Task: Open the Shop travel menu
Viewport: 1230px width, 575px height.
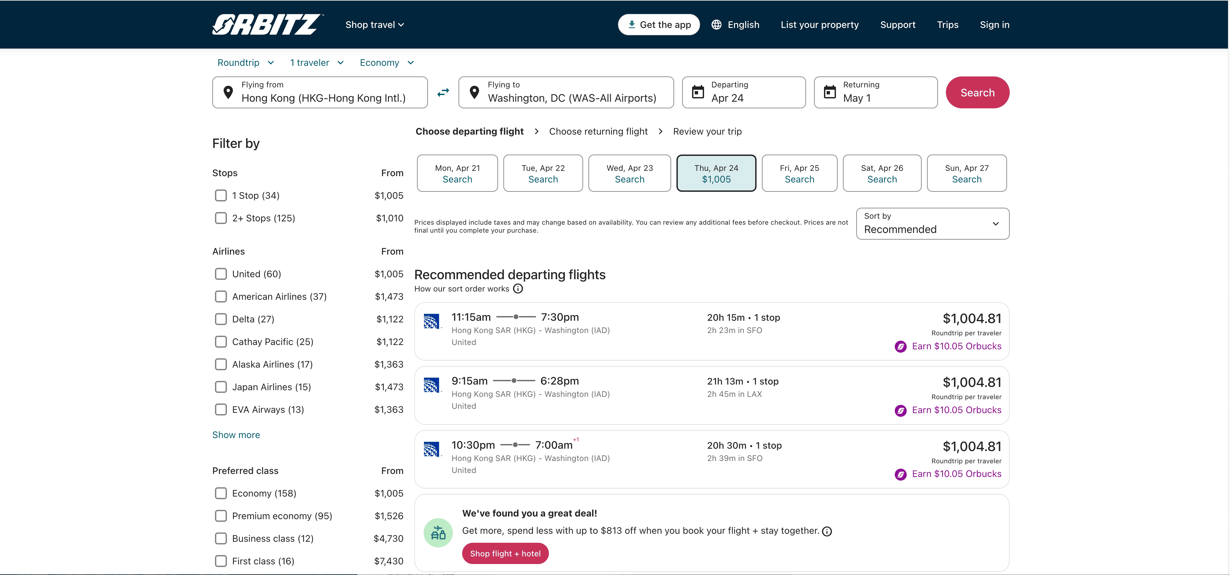Action: (x=374, y=24)
